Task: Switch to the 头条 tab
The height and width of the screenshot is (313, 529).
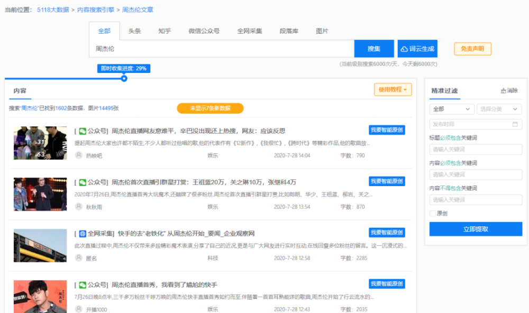Action: (x=134, y=31)
